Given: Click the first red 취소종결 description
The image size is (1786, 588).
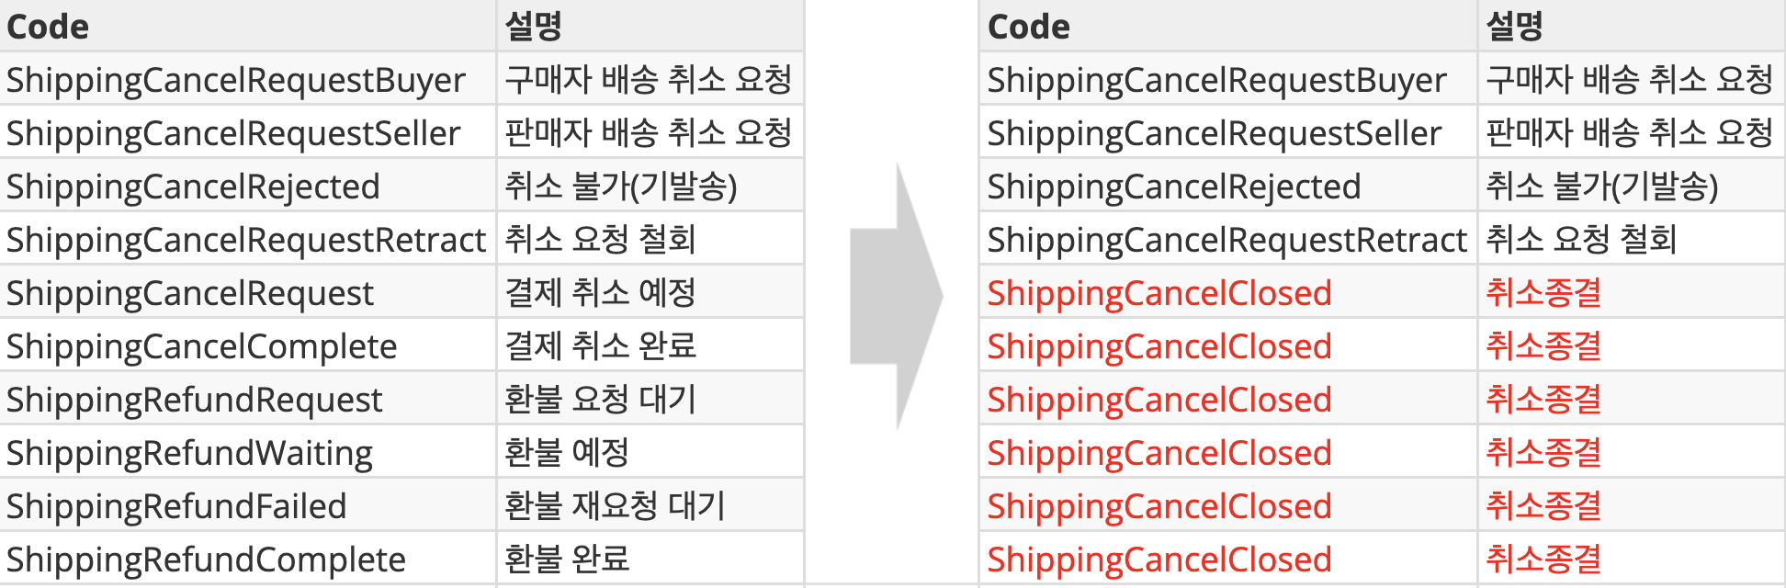Looking at the screenshot, I should click(1543, 293).
